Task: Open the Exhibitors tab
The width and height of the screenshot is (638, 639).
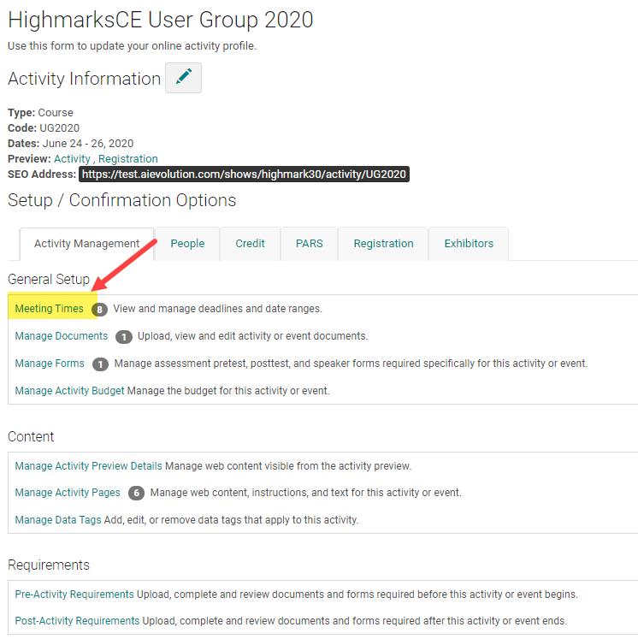Action: coord(469,244)
